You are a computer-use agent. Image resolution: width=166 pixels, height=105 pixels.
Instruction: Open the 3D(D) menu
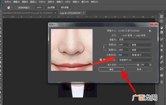(x=68, y=2)
